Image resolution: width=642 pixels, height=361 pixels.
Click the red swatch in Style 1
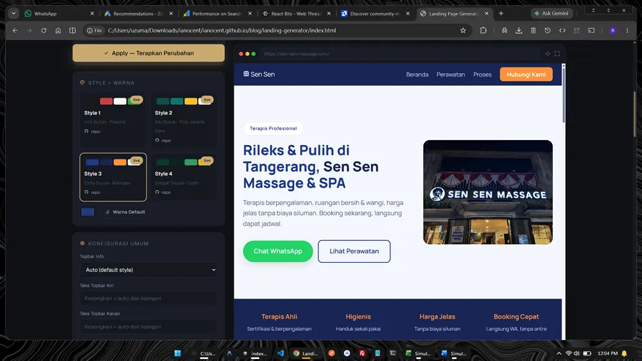tap(106, 101)
